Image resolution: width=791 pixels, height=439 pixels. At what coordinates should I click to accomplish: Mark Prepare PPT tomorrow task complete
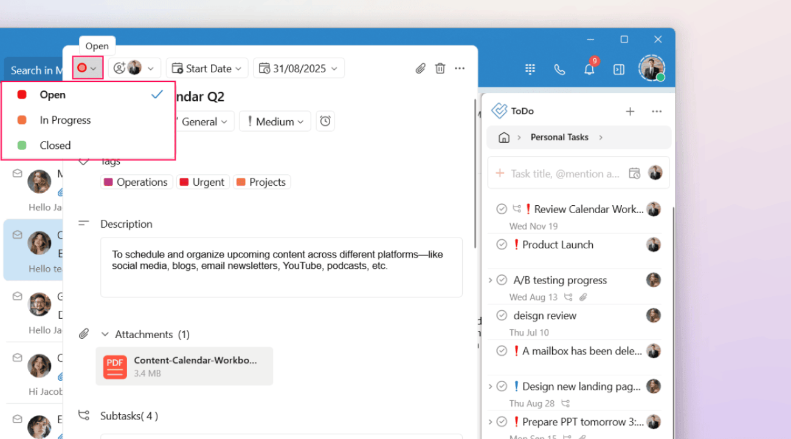click(x=502, y=421)
